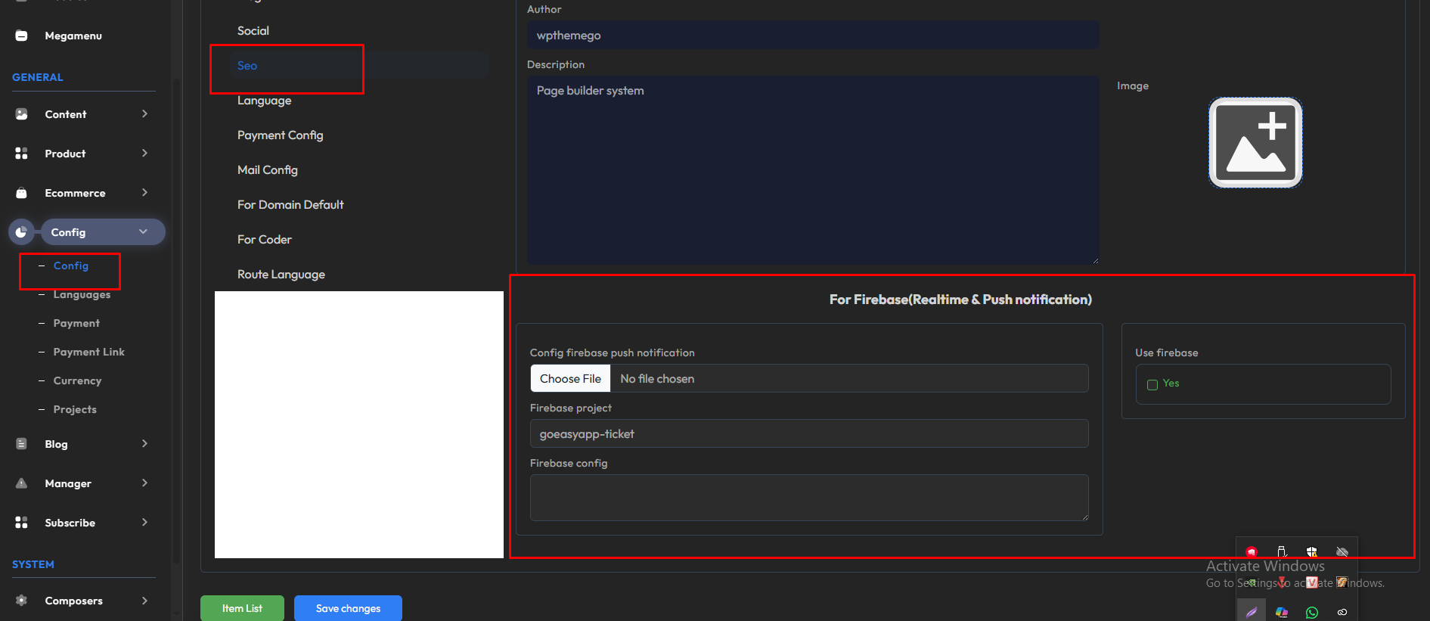Screen dimensions: 1430x621
Task: Click the Firebase project input field
Action: 808,434
